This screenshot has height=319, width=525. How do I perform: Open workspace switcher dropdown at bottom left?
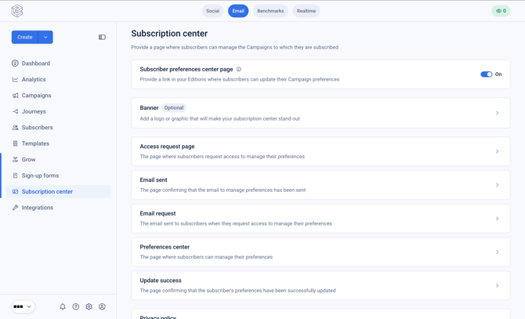click(23, 306)
